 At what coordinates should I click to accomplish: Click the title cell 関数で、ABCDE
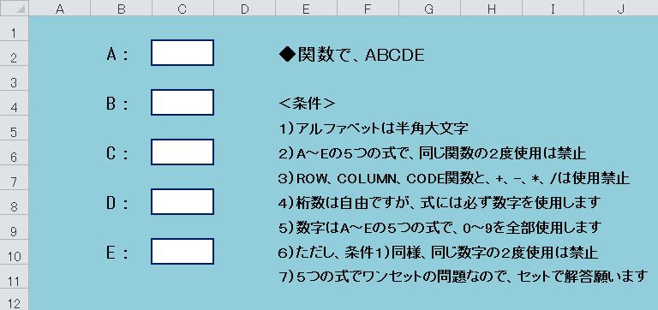(351, 55)
